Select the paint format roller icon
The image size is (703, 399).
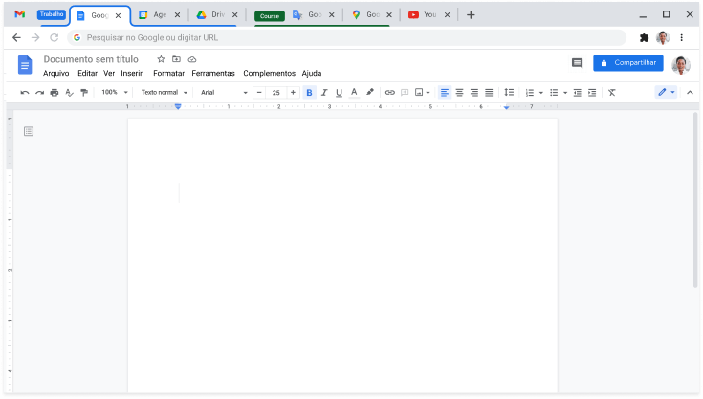(x=84, y=93)
